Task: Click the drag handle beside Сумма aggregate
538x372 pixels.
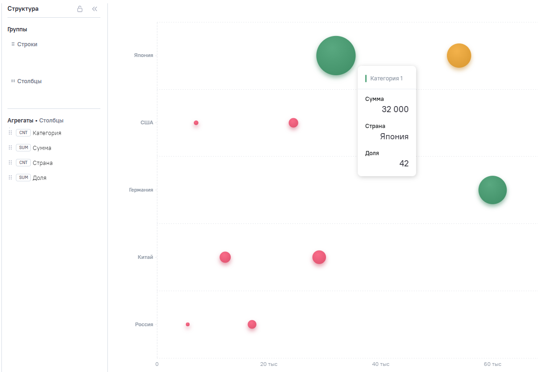Action: pyautogui.click(x=10, y=148)
